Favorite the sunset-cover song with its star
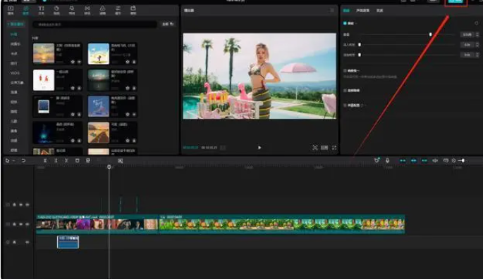483x279 pixels. tap(73, 62)
